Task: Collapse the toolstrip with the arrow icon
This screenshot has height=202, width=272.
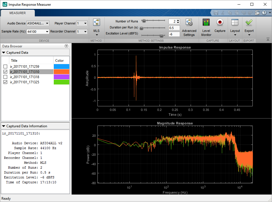Action: (268, 39)
